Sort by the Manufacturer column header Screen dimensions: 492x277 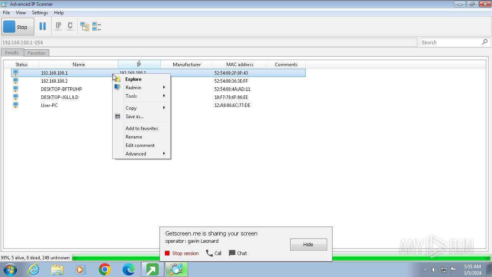coord(187,64)
